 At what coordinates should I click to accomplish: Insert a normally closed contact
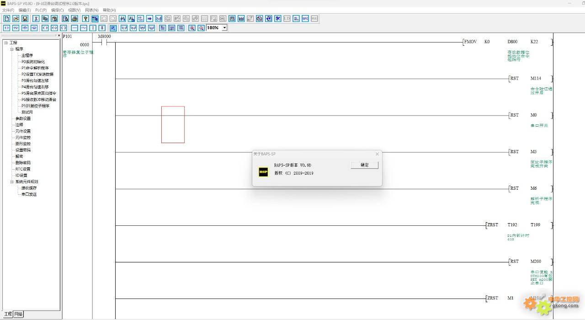click(x=16, y=28)
